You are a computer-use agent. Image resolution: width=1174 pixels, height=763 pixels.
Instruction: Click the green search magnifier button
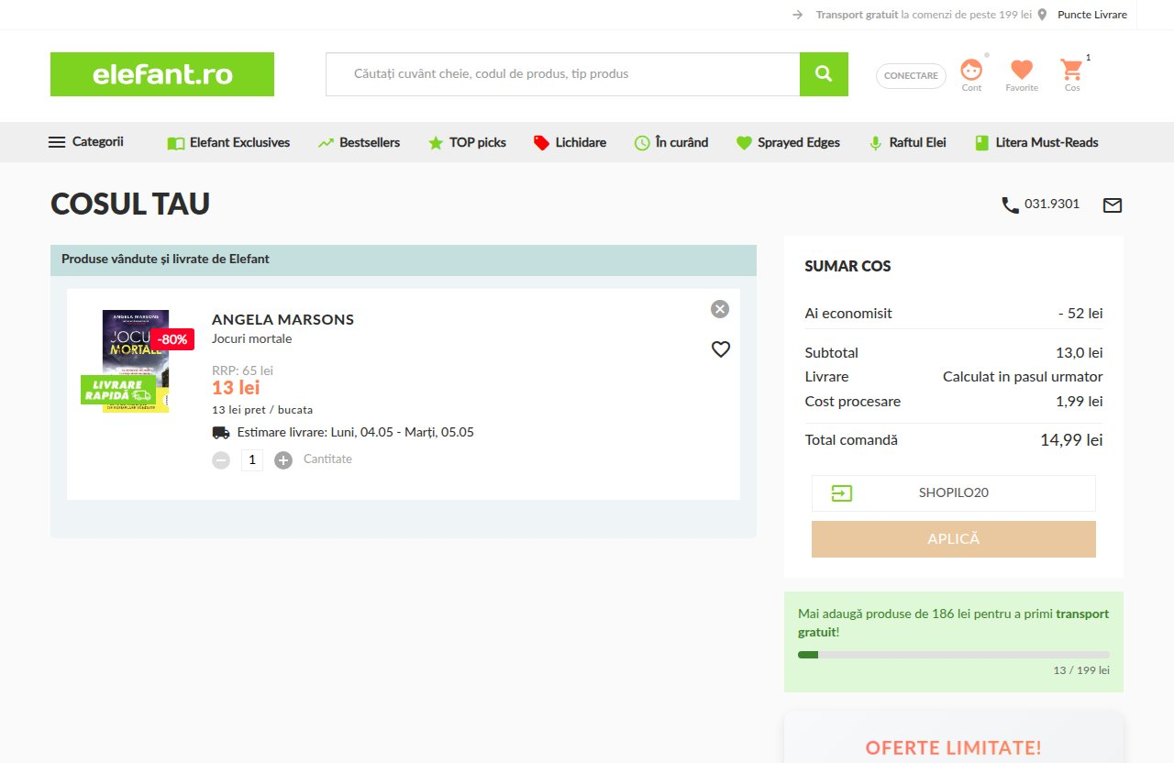point(824,74)
